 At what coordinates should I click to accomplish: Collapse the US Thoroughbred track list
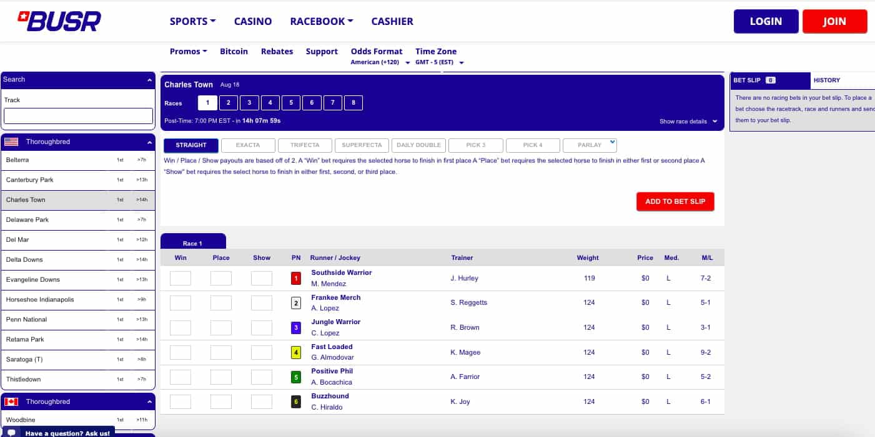coord(149,142)
